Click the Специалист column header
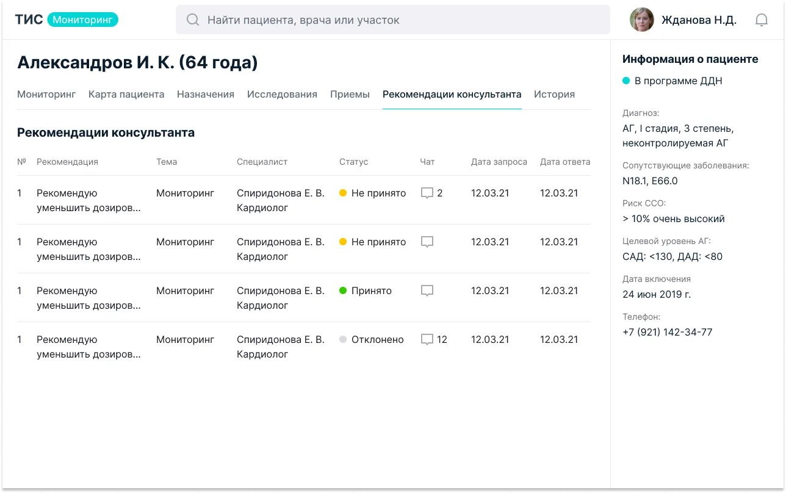This screenshot has height=493, width=786. [x=262, y=162]
